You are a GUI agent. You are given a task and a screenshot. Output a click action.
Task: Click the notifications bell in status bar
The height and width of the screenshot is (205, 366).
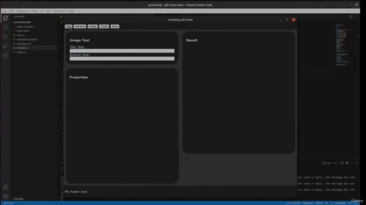pyautogui.click(x=356, y=203)
